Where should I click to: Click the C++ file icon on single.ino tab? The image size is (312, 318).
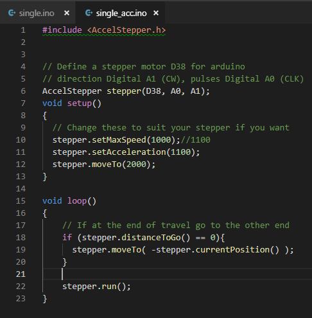12,13
